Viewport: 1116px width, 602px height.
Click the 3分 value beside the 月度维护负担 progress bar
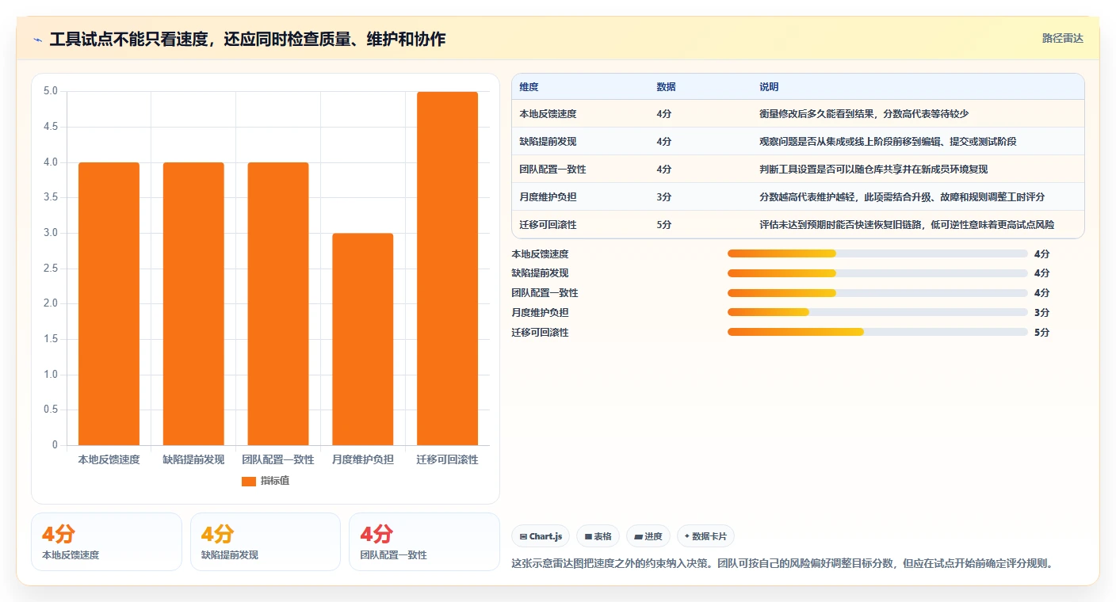point(1041,313)
